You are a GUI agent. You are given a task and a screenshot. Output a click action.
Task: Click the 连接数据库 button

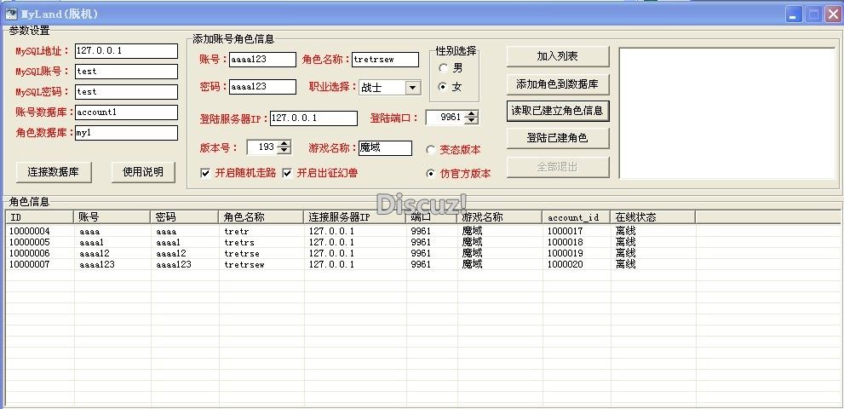point(54,172)
